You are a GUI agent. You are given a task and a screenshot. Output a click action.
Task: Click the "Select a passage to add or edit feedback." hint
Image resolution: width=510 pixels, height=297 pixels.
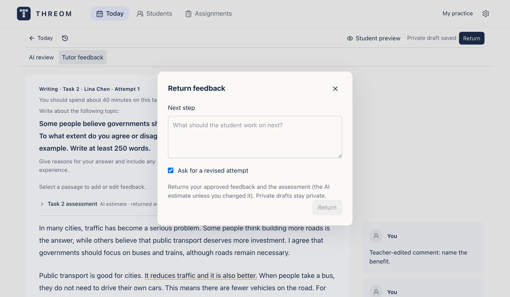(x=93, y=187)
